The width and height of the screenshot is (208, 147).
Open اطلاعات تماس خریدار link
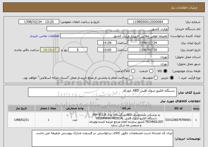[45, 36]
